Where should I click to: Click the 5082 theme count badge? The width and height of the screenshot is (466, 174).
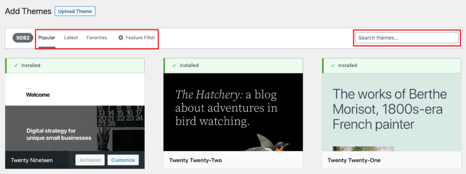(23, 38)
